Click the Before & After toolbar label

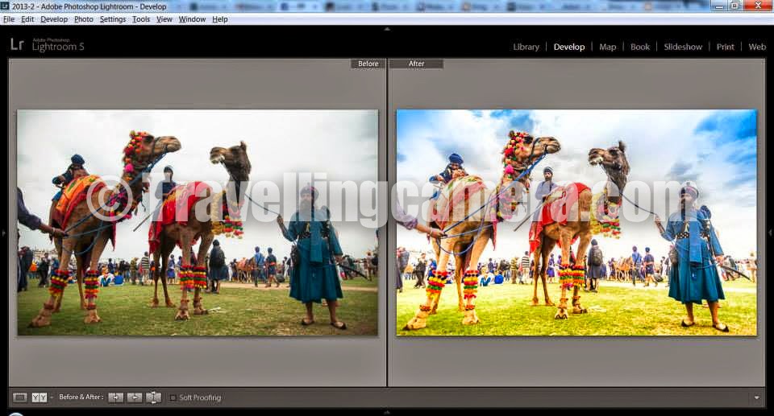81,397
